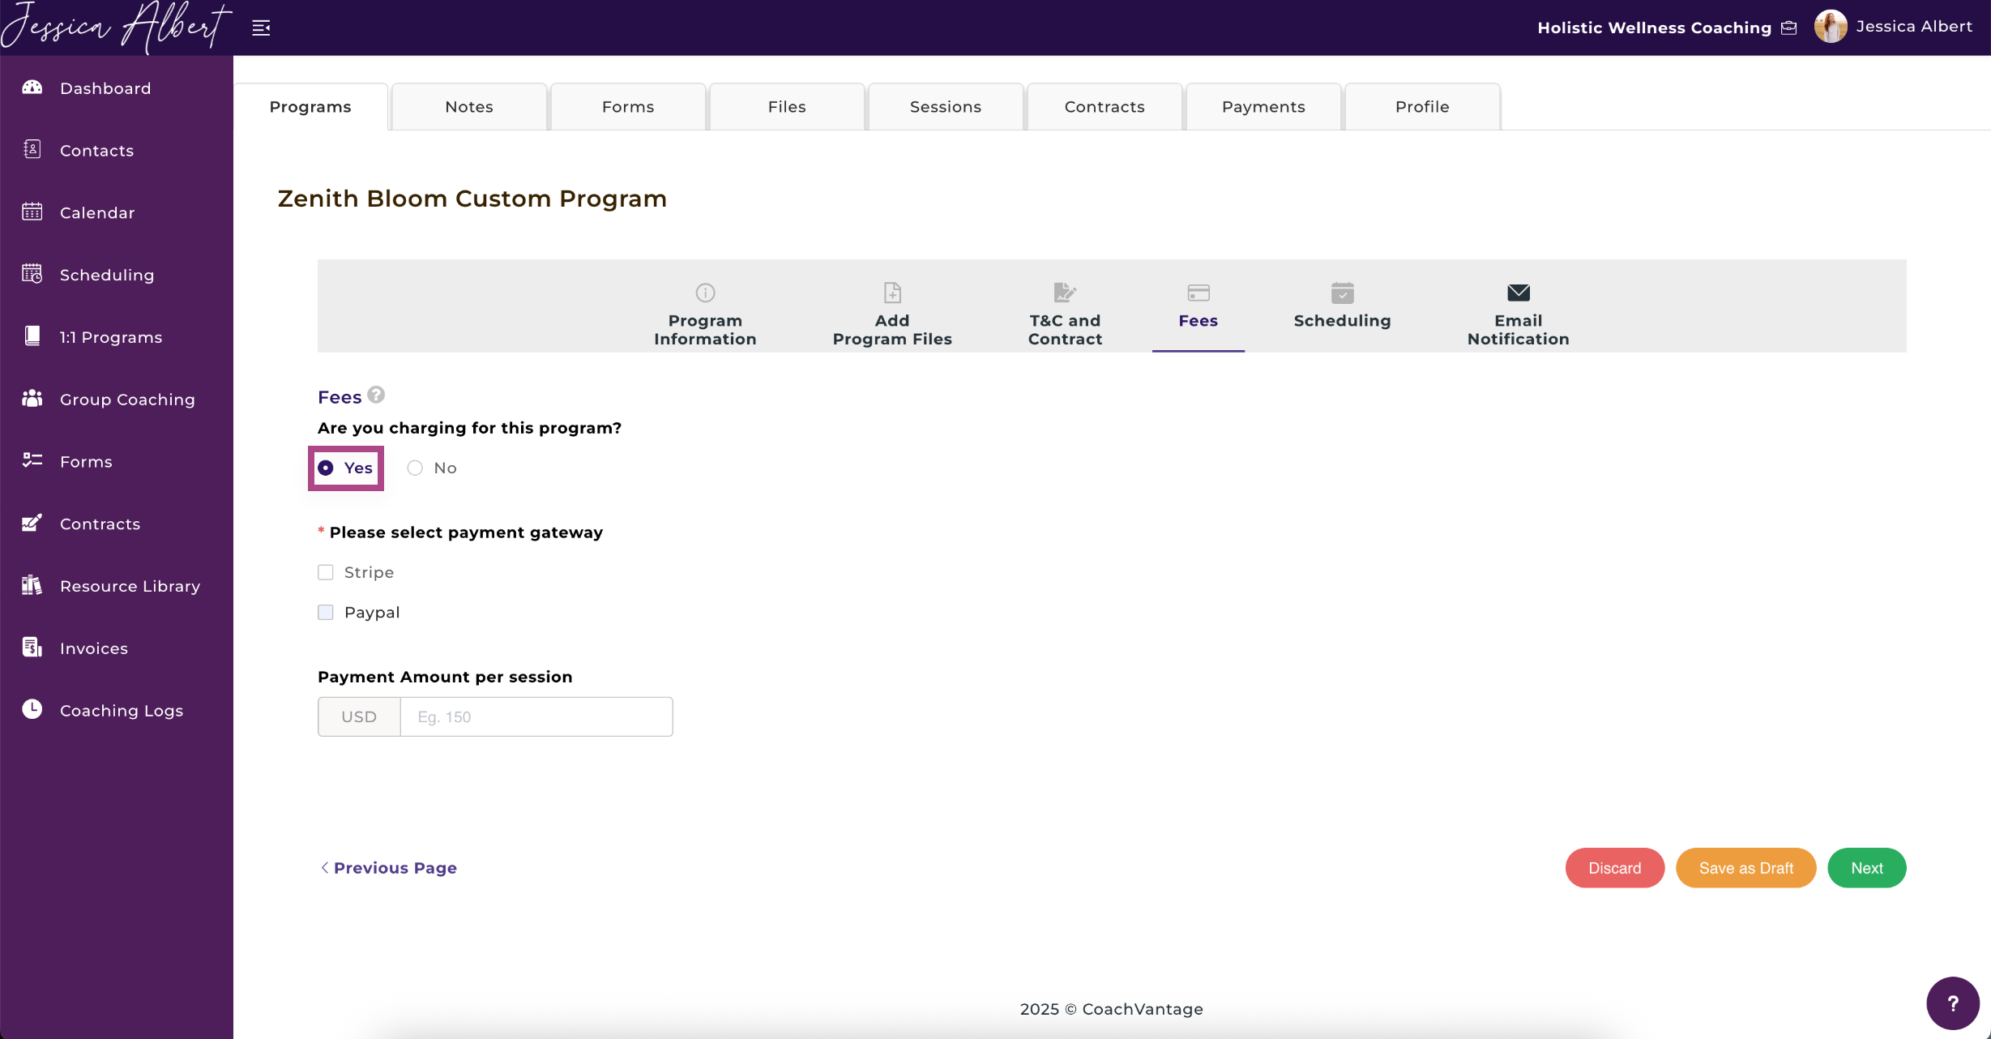Click the Jessica Albert username in header
The height and width of the screenshot is (1039, 1991).
click(x=1914, y=27)
